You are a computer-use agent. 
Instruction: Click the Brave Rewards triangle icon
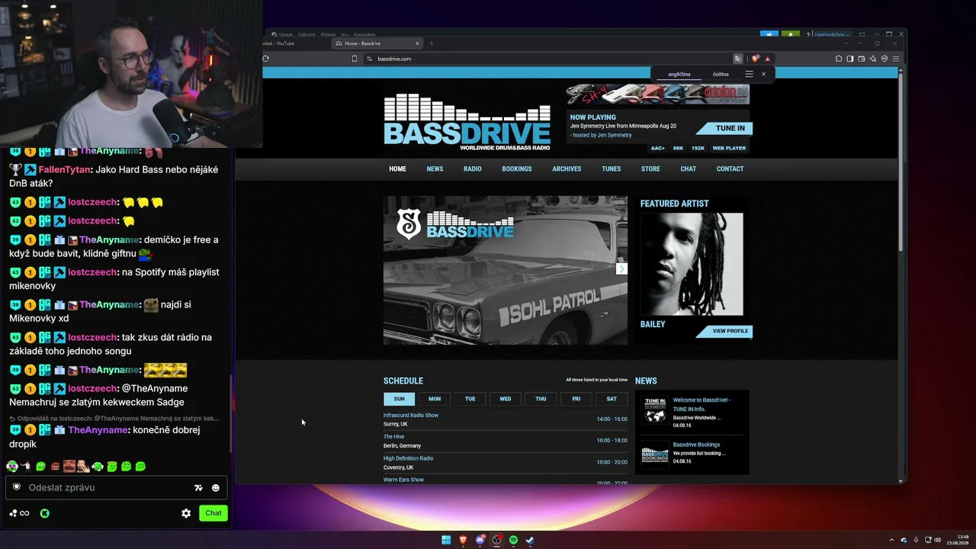coord(768,59)
